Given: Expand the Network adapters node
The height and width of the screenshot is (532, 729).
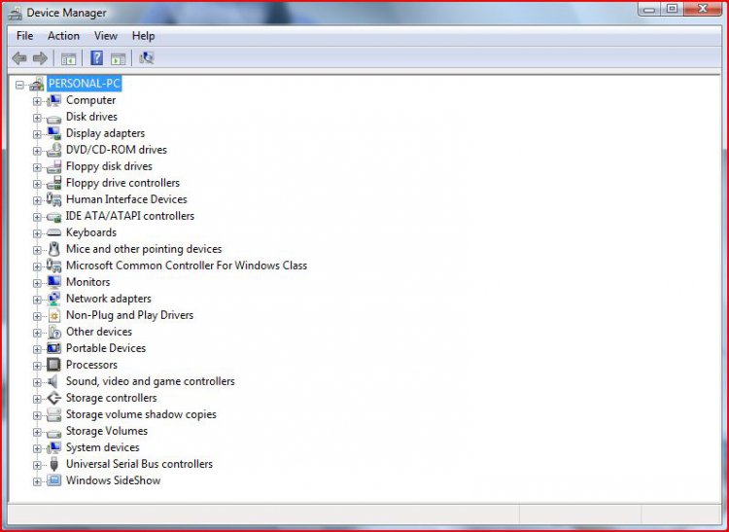Looking at the screenshot, I should pos(37,300).
